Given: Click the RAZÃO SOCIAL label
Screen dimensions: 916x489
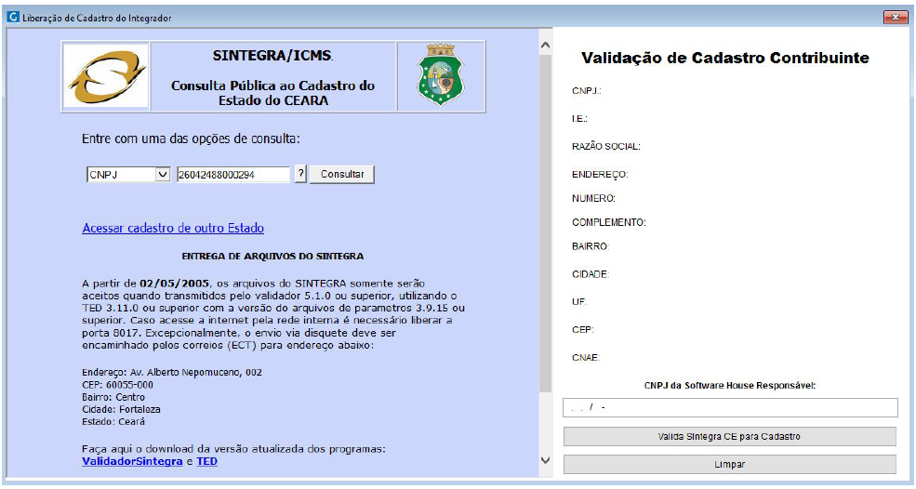Looking at the screenshot, I should coord(605,146).
